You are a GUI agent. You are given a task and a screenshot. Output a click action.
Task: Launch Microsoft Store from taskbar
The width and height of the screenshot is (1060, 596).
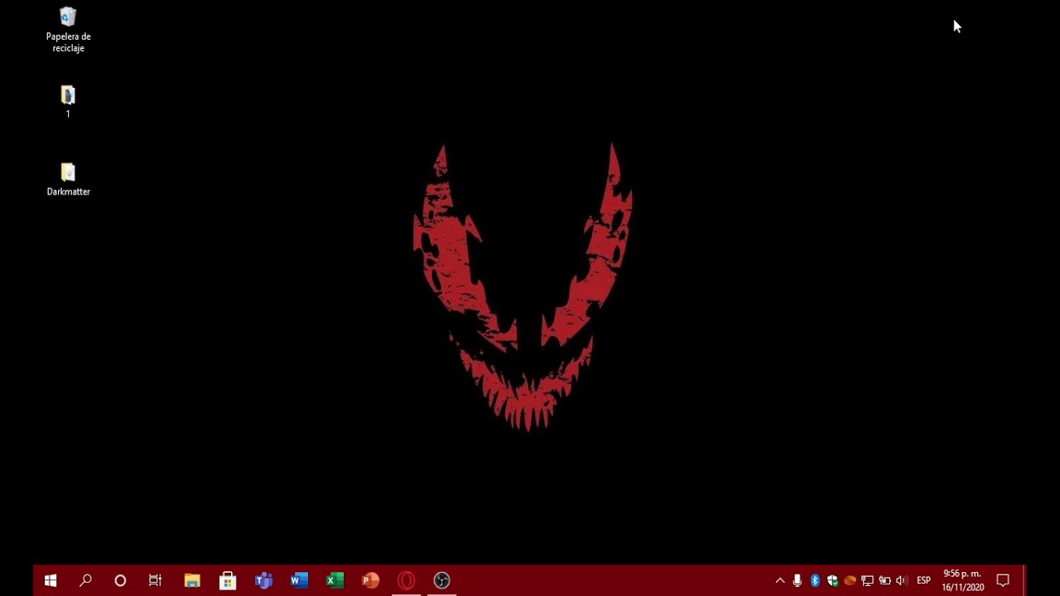coord(228,580)
